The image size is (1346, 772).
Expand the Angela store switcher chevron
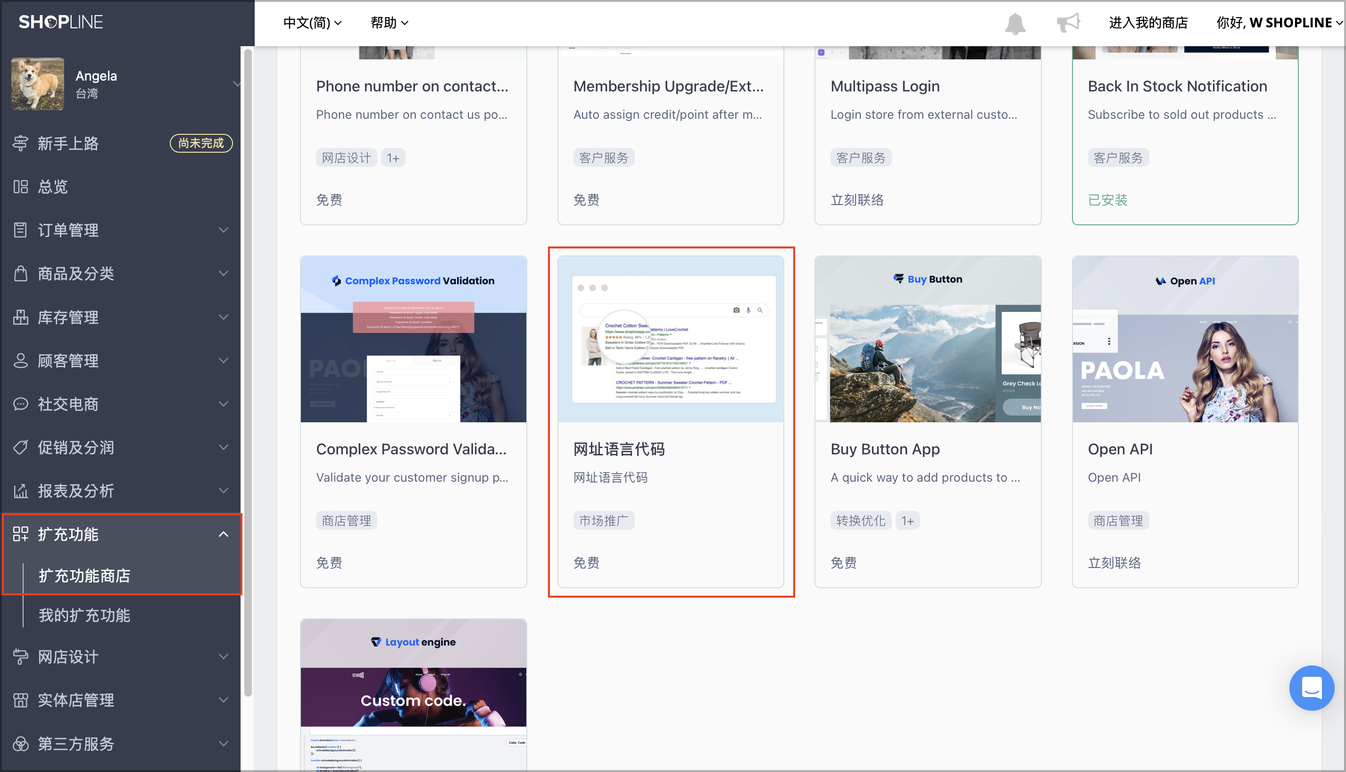(x=236, y=84)
